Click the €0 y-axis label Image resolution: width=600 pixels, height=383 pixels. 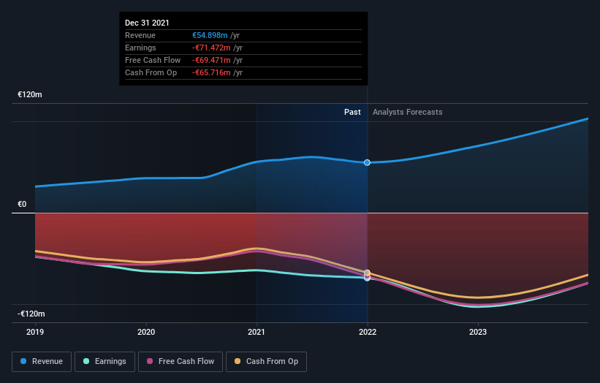pyautogui.click(x=22, y=205)
